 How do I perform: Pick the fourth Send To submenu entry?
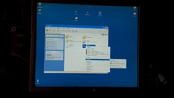(115, 65)
